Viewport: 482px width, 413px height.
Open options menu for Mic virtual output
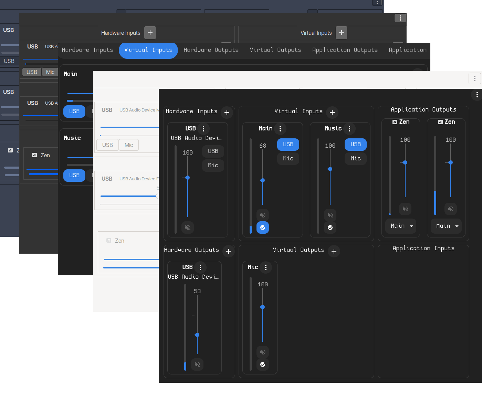(x=266, y=267)
